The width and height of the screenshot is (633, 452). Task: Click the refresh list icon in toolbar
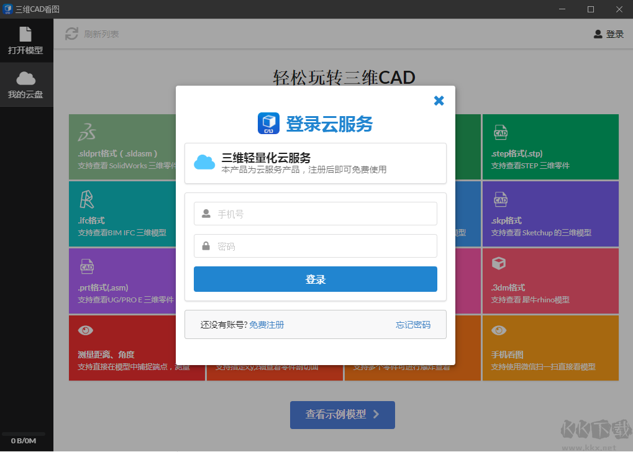click(x=71, y=34)
